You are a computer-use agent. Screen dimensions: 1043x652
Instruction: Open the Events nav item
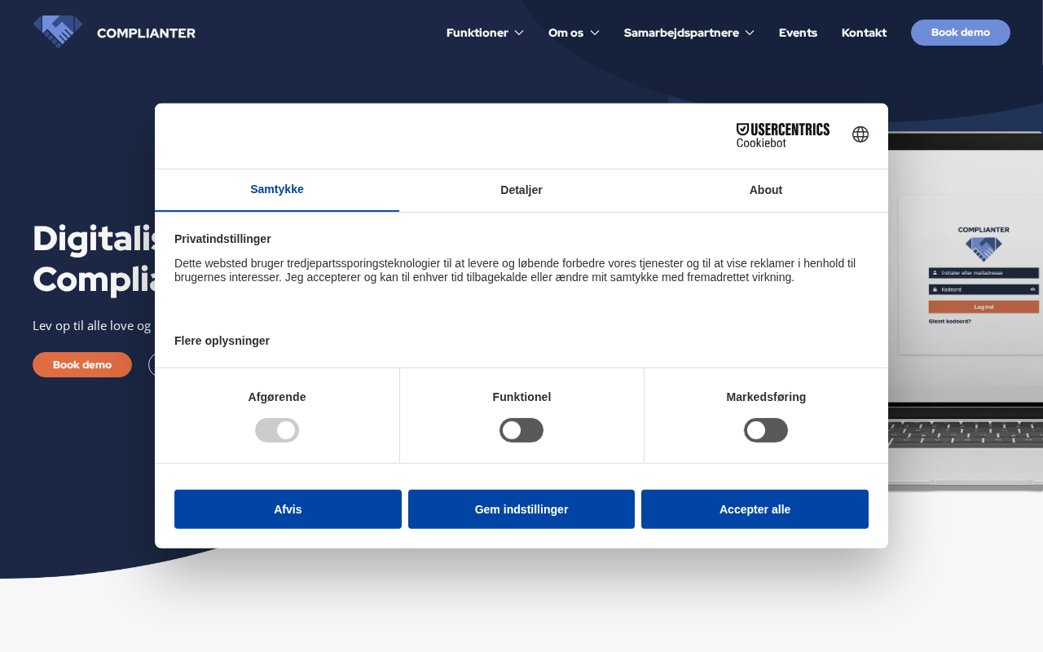click(x=798, y=33)
